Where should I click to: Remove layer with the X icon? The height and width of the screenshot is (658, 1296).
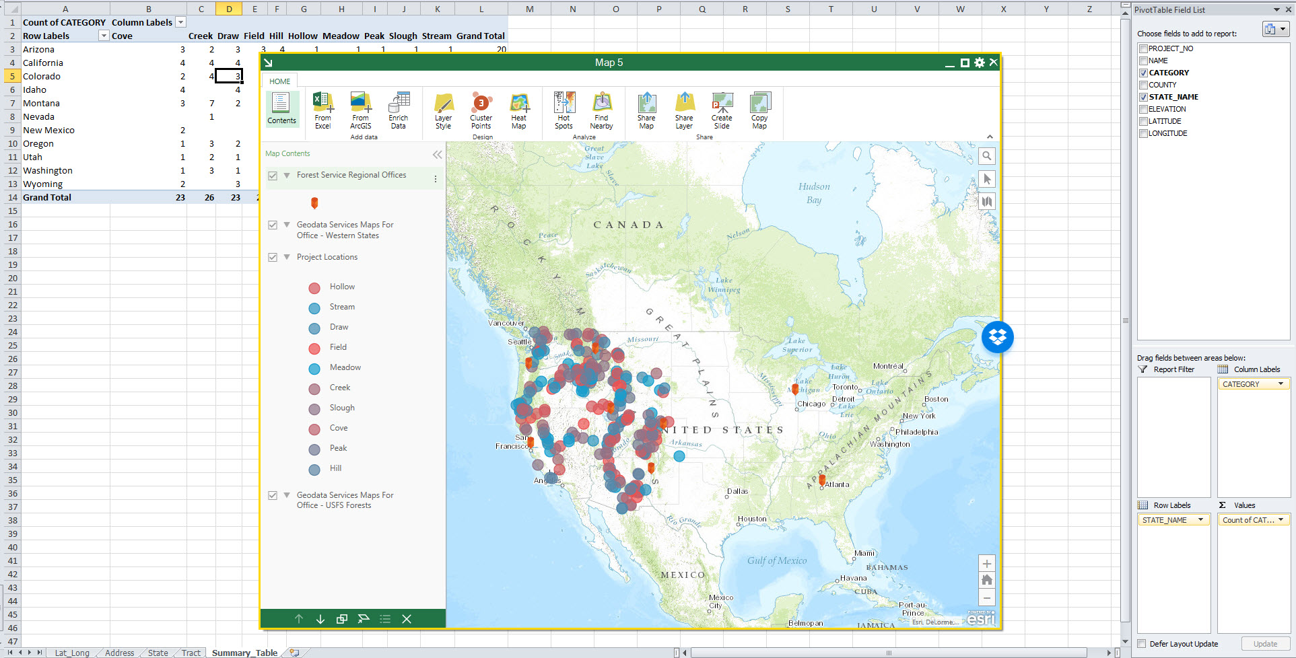(407, 619)
